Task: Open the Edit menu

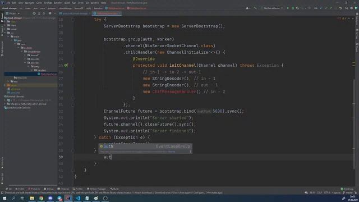Action: click(x=14, y=3)
